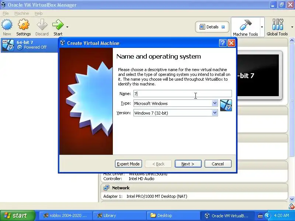Click the 'Intel HD Audio' controller text

142,179
